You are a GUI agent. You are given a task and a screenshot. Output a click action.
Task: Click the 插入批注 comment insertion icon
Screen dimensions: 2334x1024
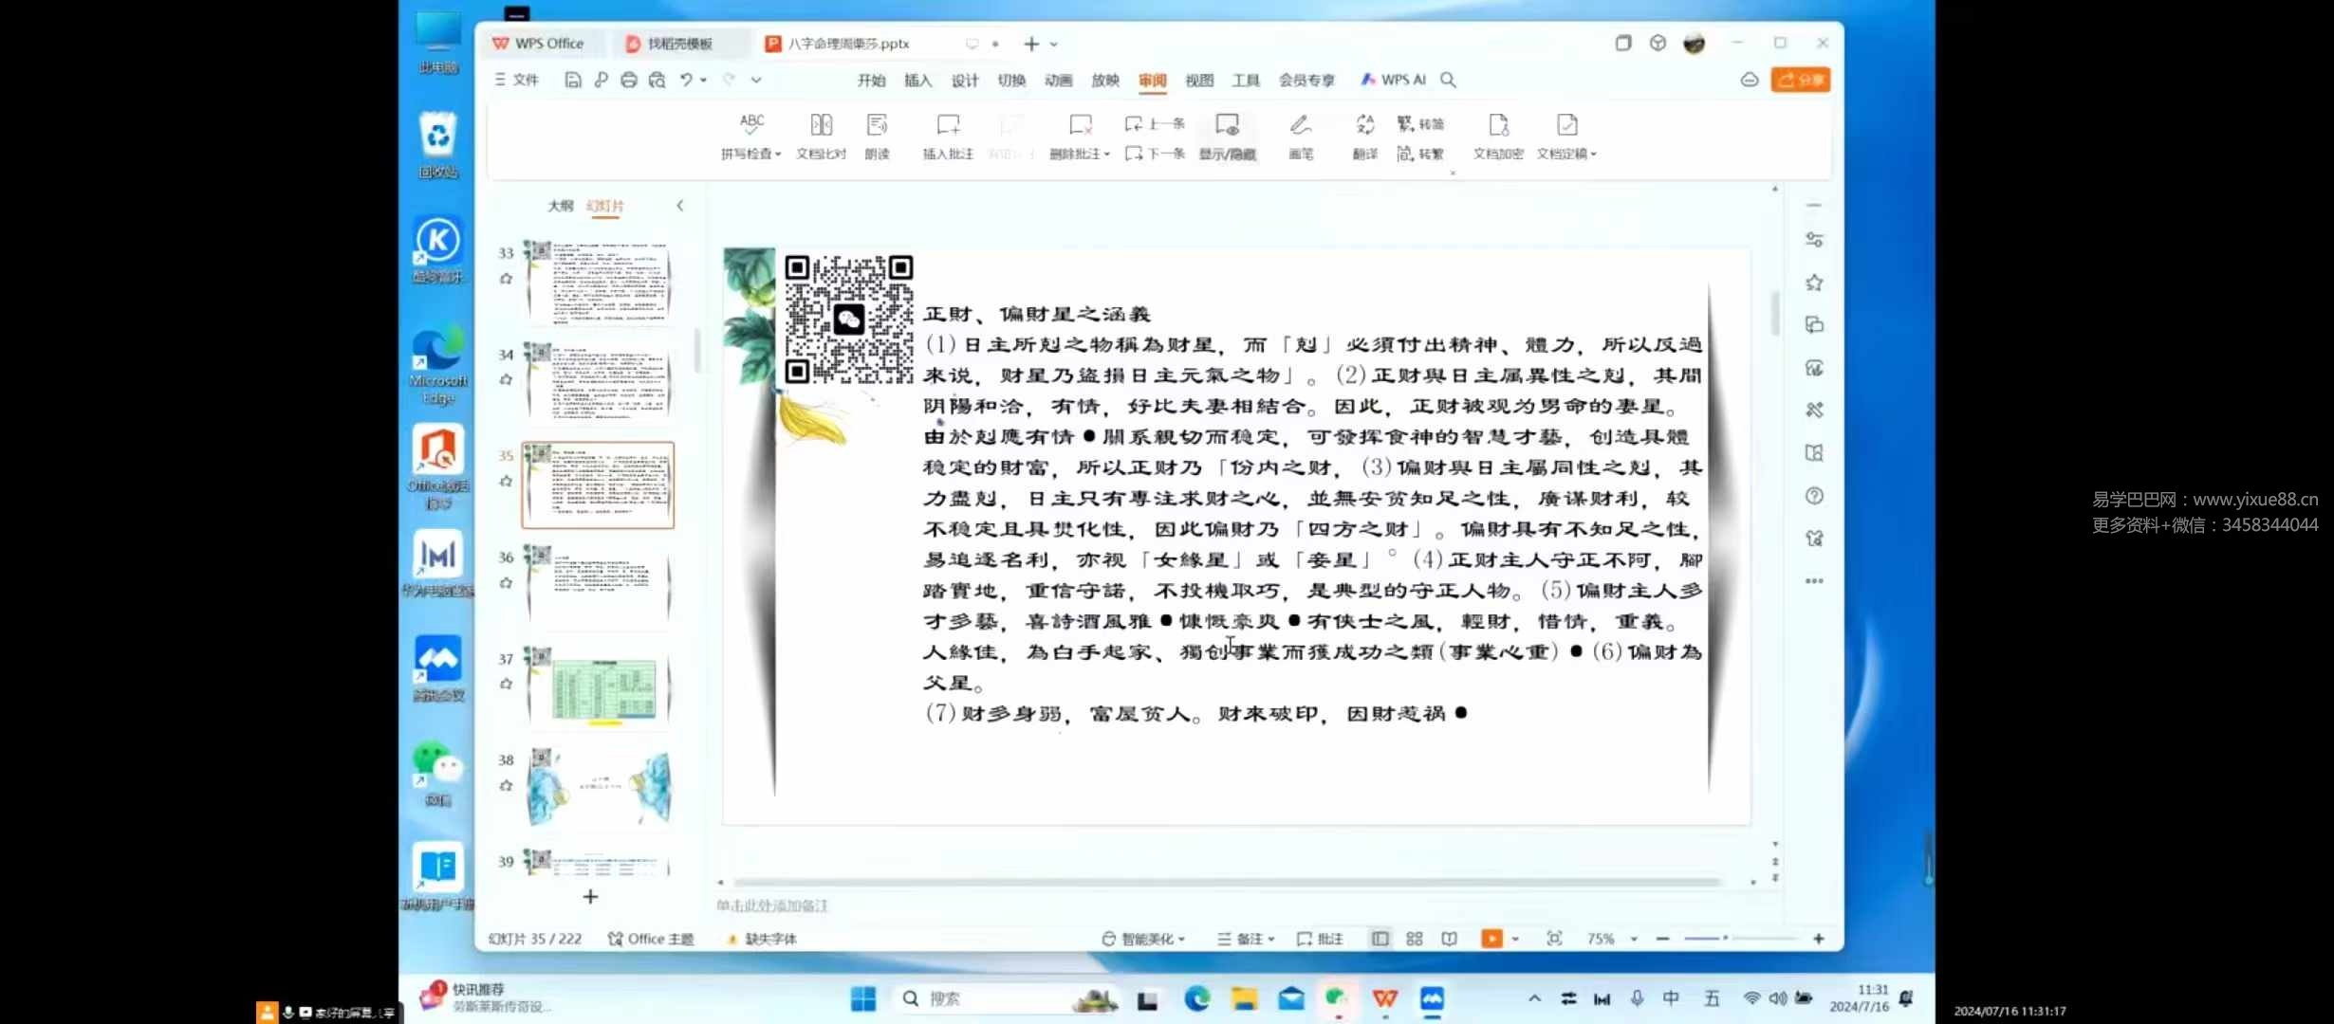click(948, 136)
